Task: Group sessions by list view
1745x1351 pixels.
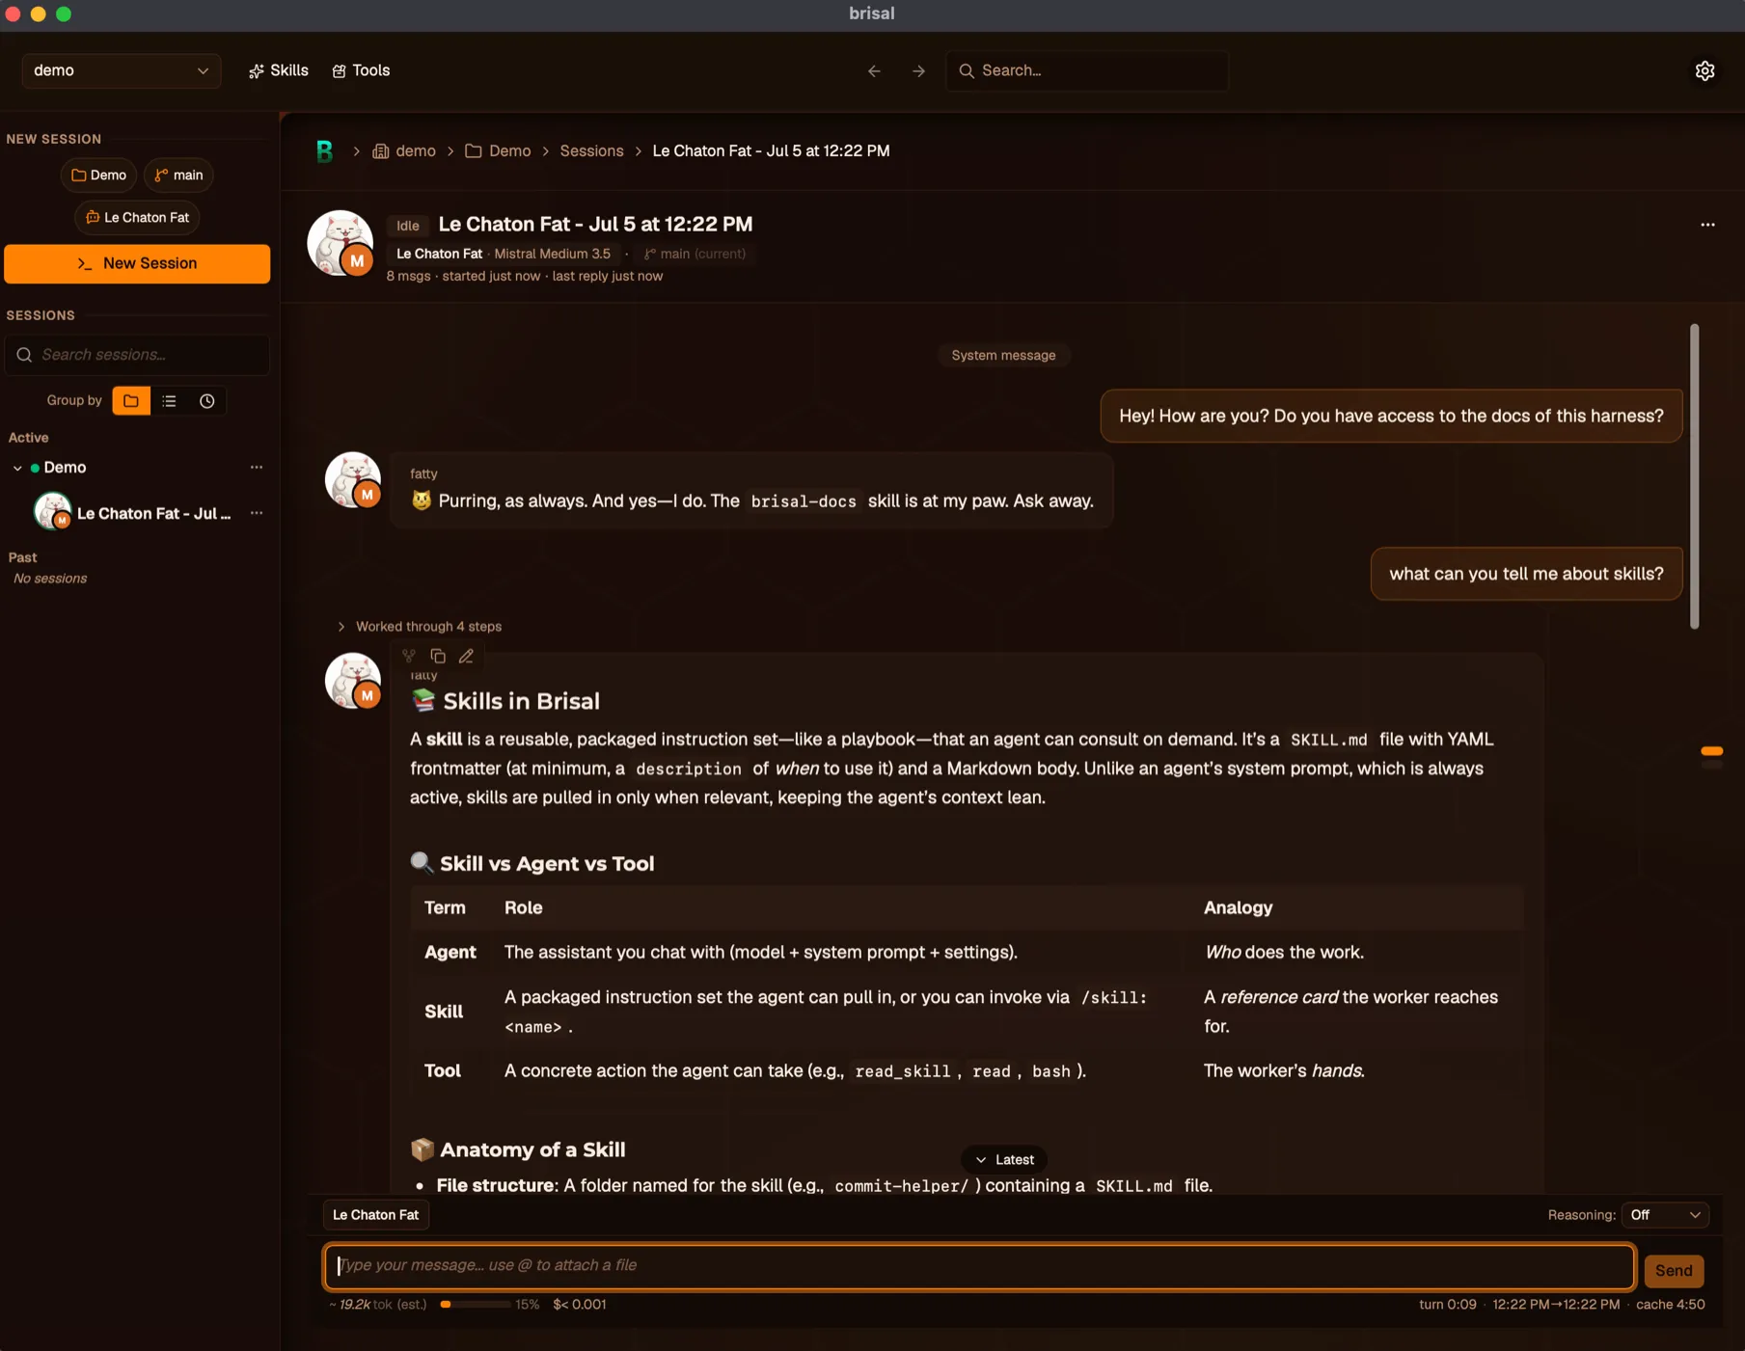Action: 170,401
